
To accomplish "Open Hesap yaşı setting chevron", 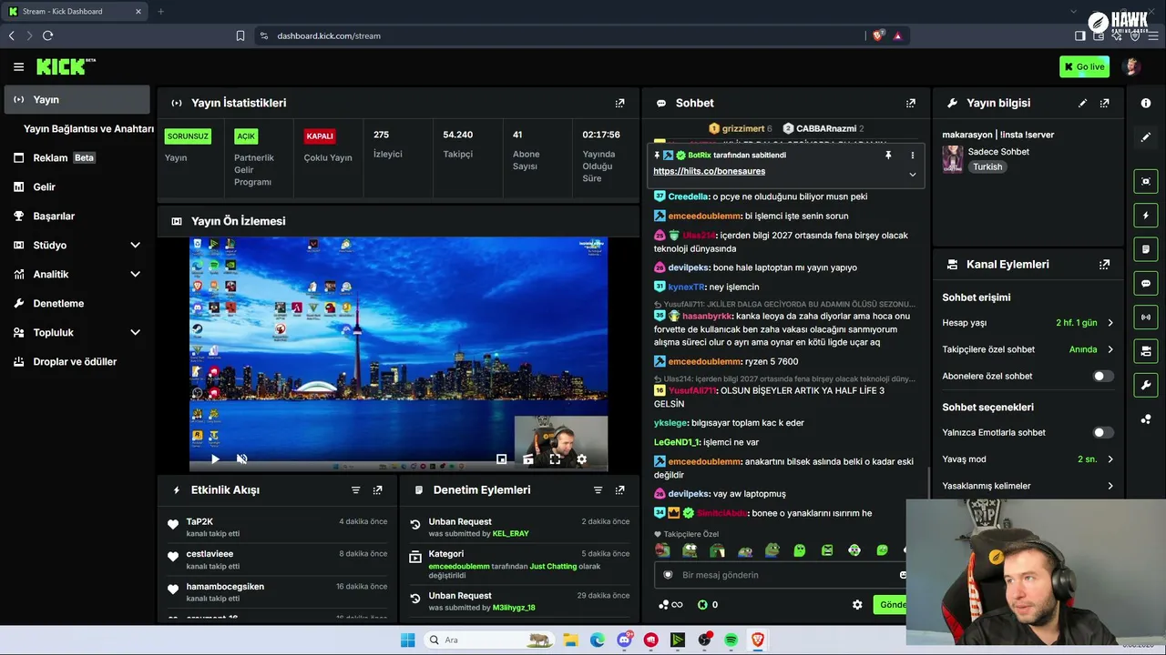I will coord(1110,323).
